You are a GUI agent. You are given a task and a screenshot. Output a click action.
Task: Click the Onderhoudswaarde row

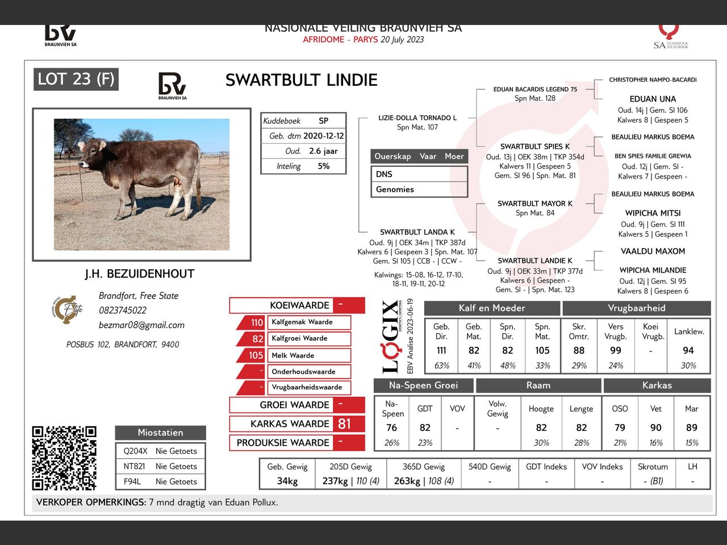click(x=294, y=371)
